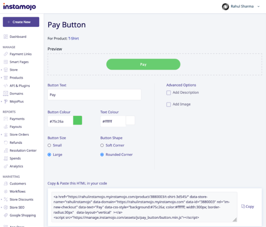This screenshot has height=227, width=266.
Task: Click the Button Colour hex field
Action: (x=60, y=121)
